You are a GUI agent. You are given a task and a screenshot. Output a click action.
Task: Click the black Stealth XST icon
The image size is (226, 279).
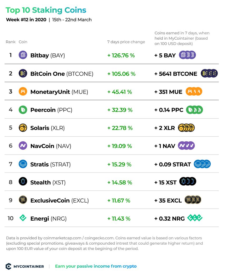click(x=23, y=182)
